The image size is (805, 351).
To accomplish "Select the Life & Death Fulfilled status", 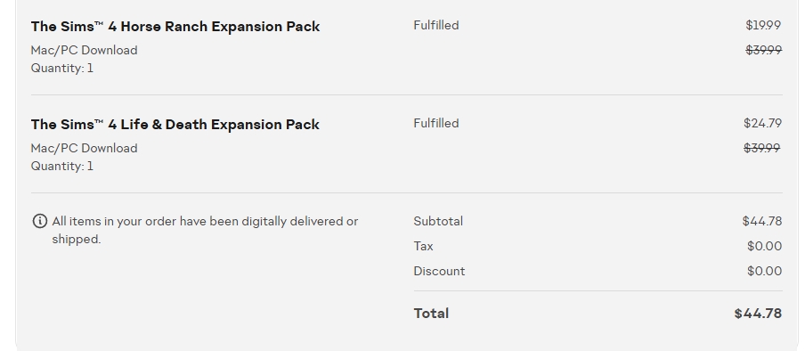I will [435, 123].
